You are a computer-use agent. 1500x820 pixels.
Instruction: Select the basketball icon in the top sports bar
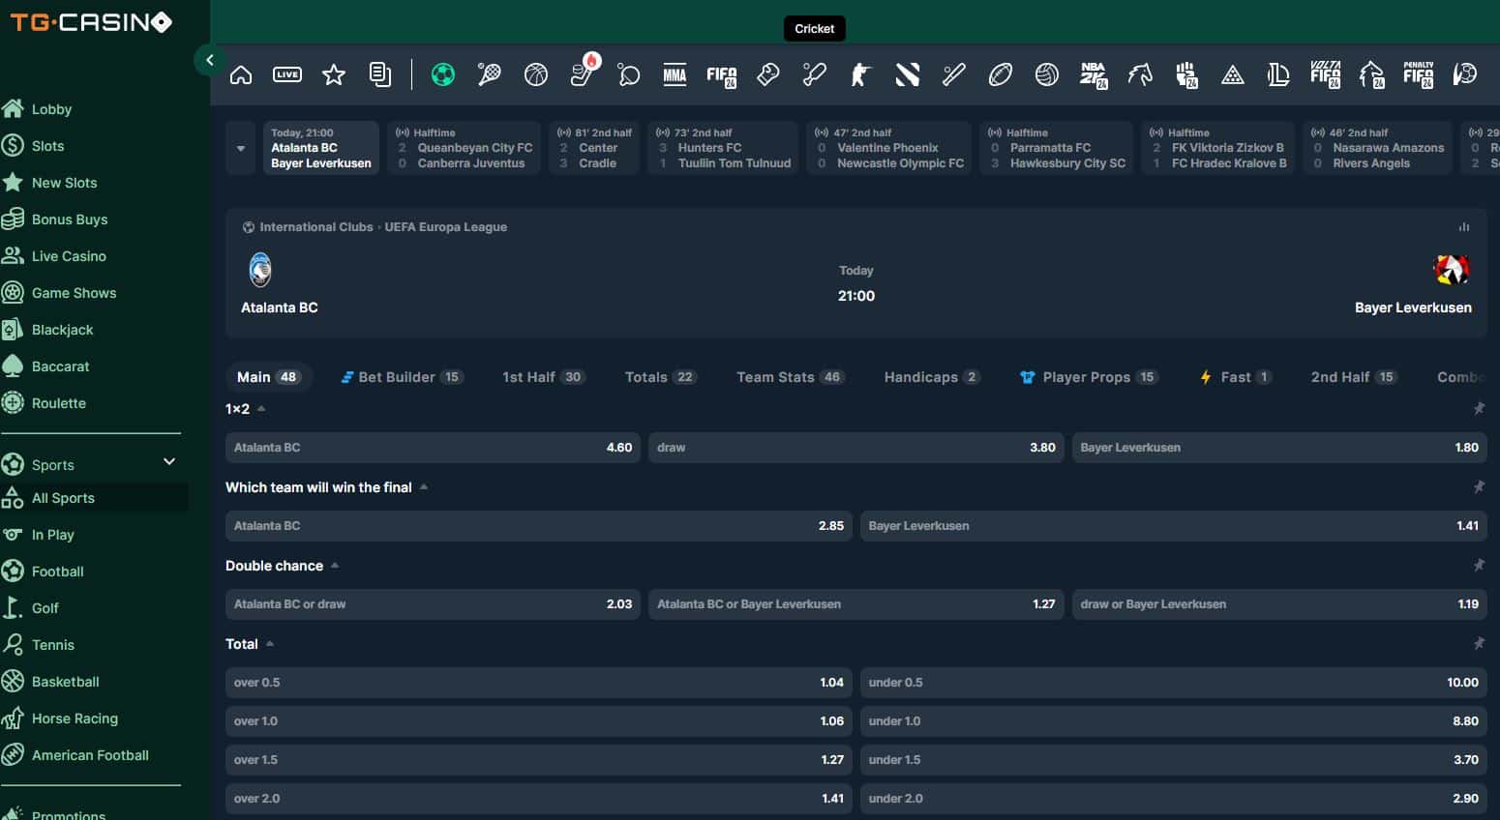[x=536, y=74]
